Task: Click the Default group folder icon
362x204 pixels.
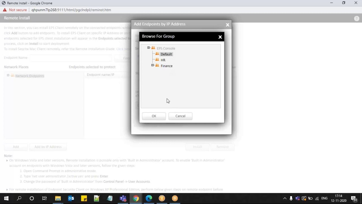Action: click(x=157, y=54)
